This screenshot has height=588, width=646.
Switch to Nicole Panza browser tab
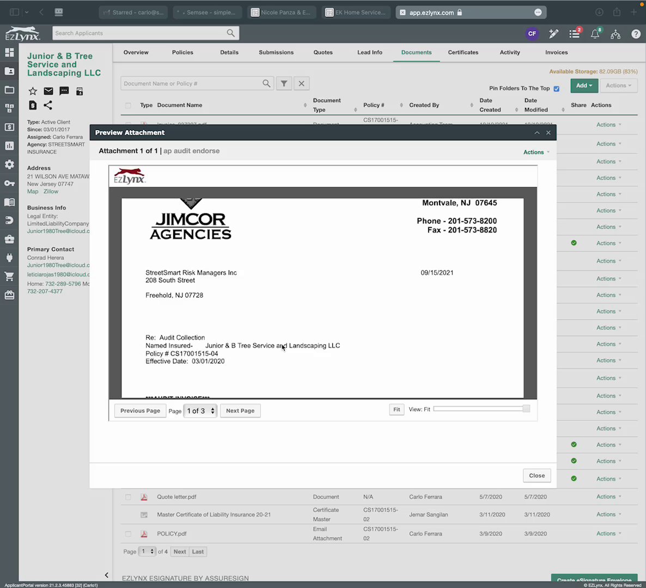(x=282, y=13)
